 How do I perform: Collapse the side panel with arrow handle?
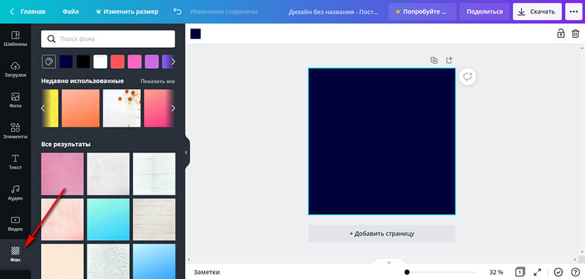[186, 152]
